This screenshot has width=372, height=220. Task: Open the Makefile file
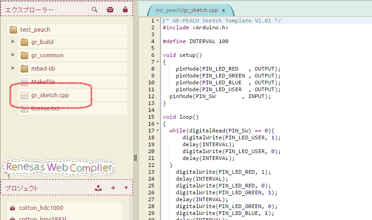click(43, 82)
